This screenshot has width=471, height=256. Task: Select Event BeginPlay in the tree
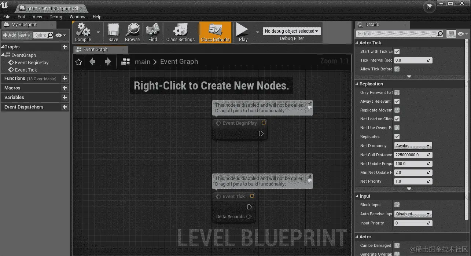click(x=29, y=62)
